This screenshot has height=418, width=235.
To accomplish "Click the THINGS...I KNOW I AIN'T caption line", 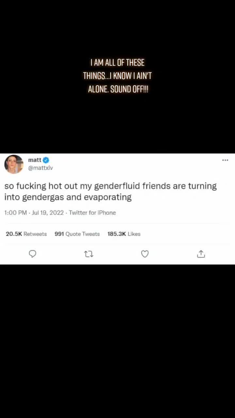I will 117,76.
